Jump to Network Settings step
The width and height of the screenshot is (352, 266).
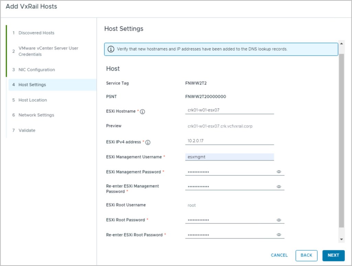(36, 115)
